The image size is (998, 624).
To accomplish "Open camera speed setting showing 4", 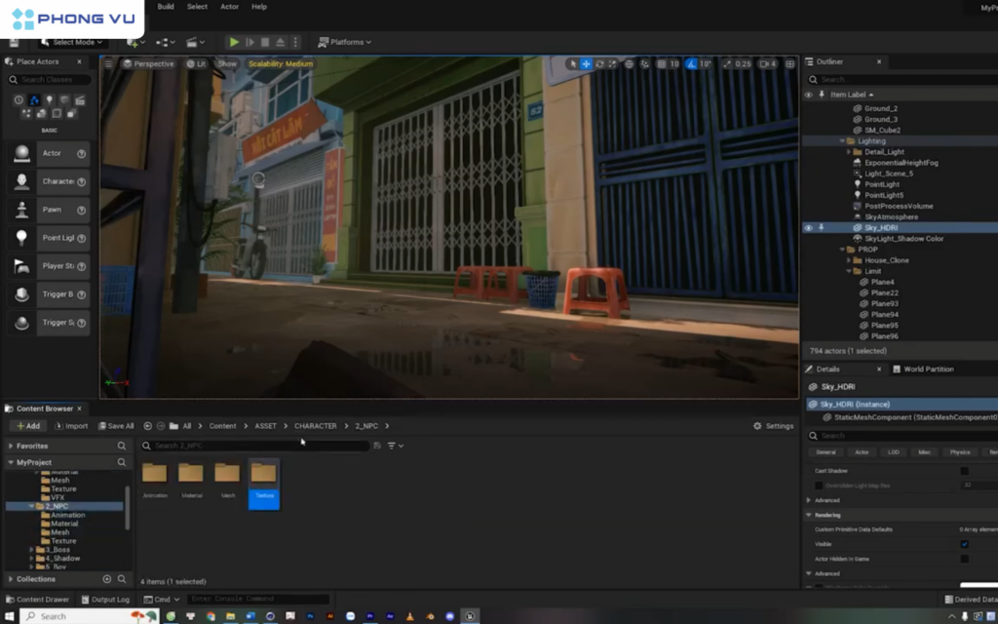I will click(768, 63).
